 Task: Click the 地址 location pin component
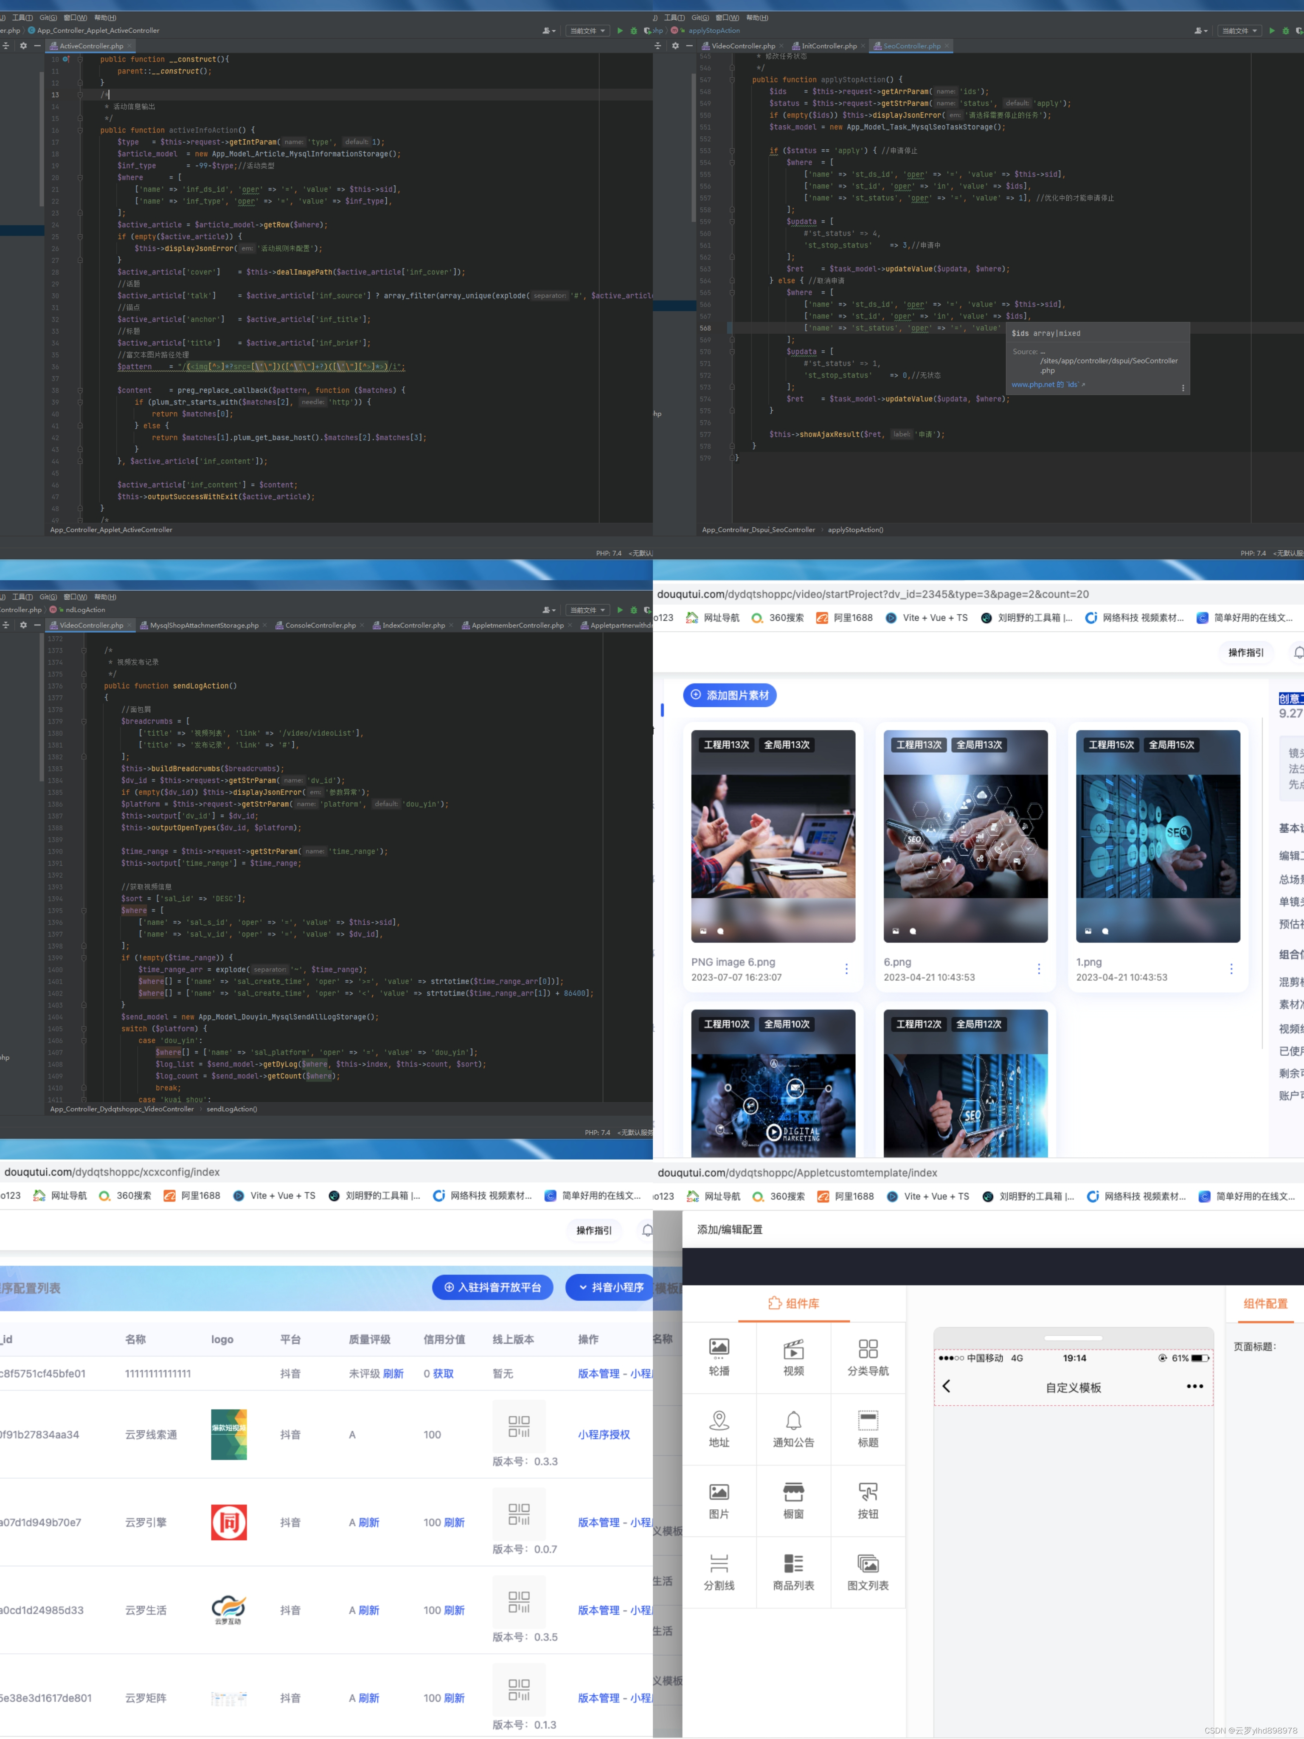click(x=718, y=1420)
